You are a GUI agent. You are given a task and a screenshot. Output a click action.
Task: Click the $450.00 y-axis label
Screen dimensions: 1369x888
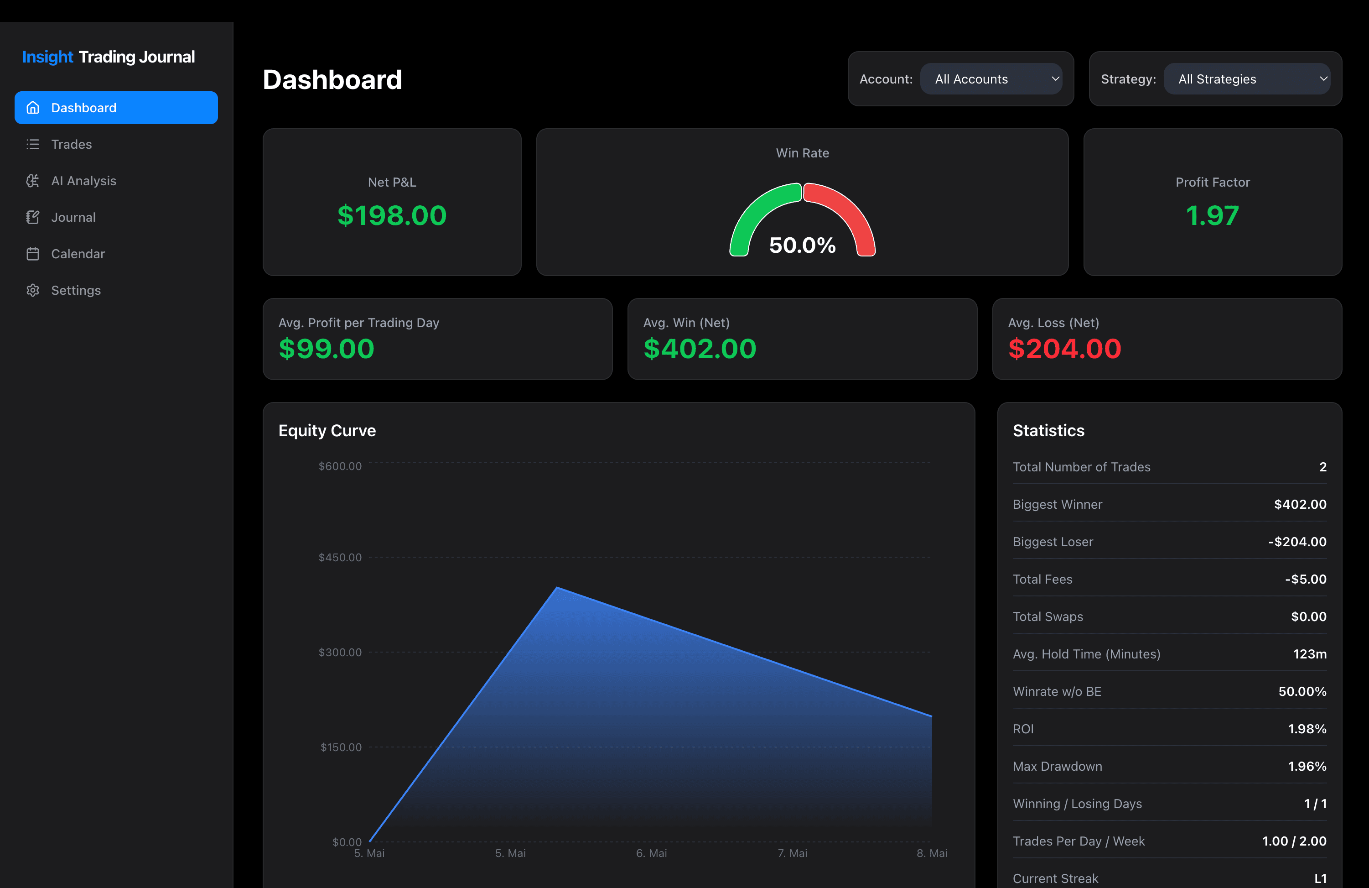340,557
